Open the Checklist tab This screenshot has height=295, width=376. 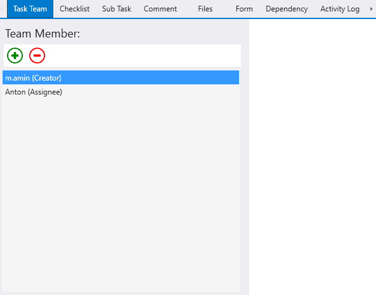click(x=75, y=9)
